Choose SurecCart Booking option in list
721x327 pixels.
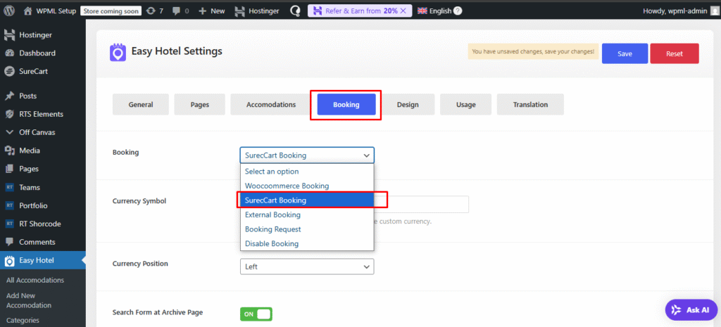pos(307,200)
